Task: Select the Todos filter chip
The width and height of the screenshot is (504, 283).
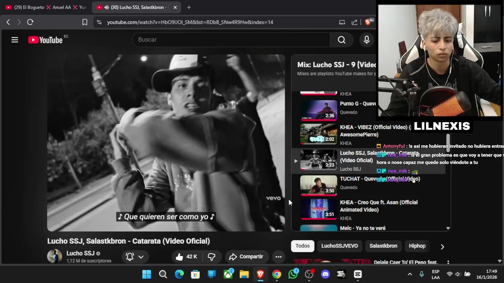Action: (302, 246)
